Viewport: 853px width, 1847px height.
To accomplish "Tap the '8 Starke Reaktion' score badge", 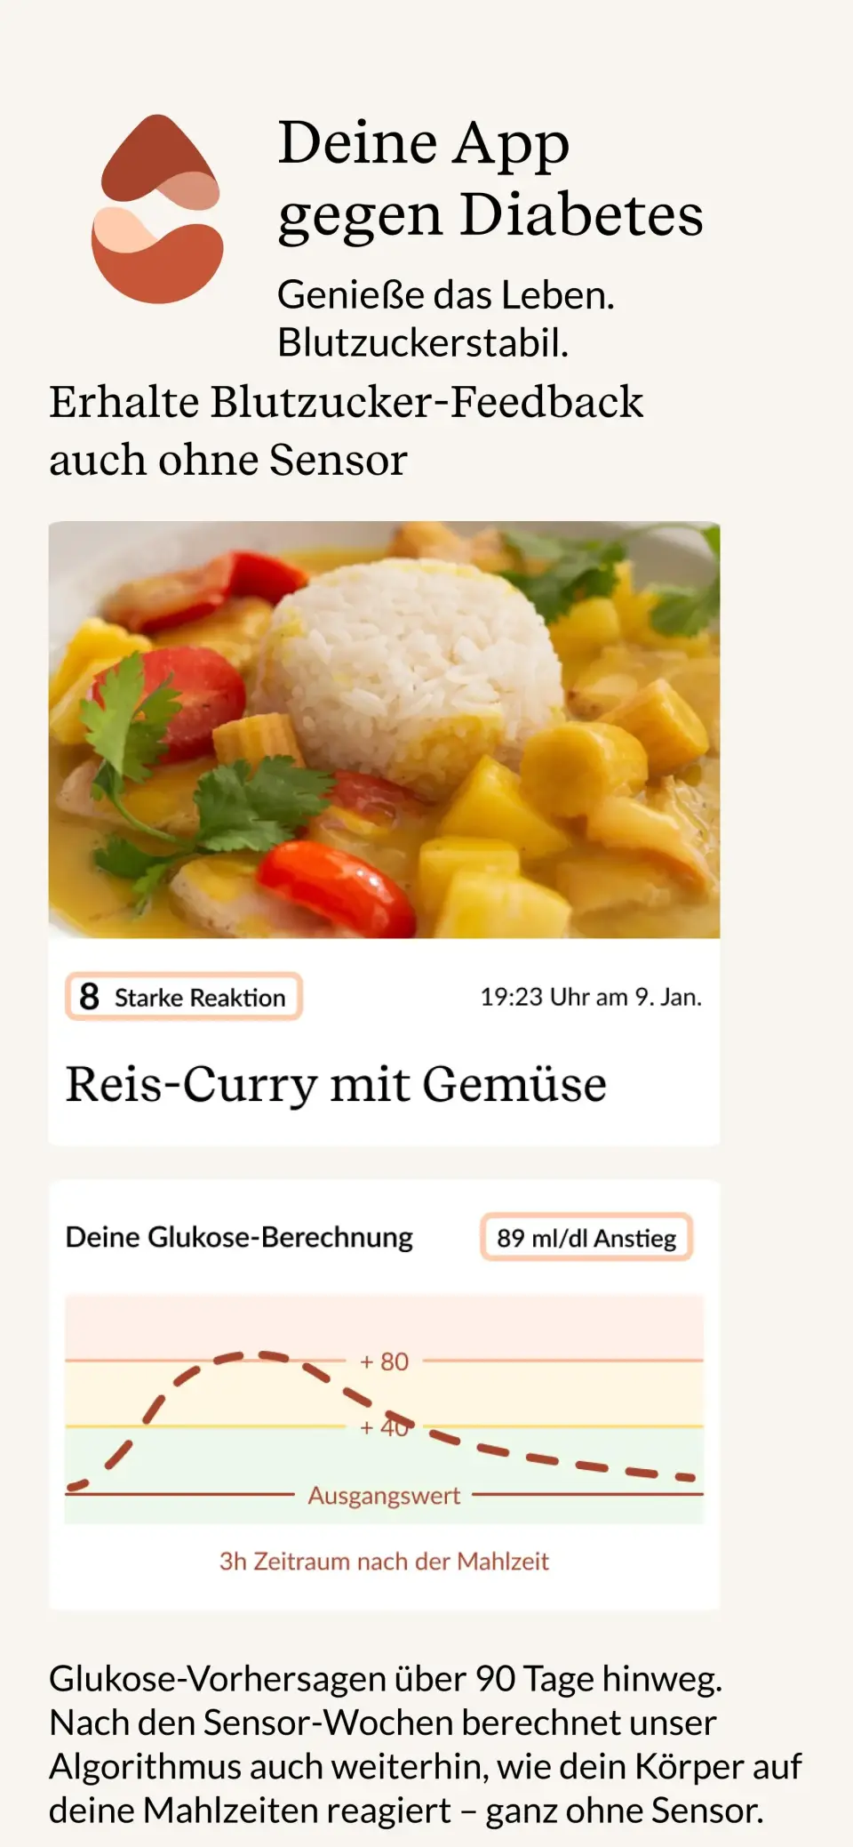I will coord(184,997).
